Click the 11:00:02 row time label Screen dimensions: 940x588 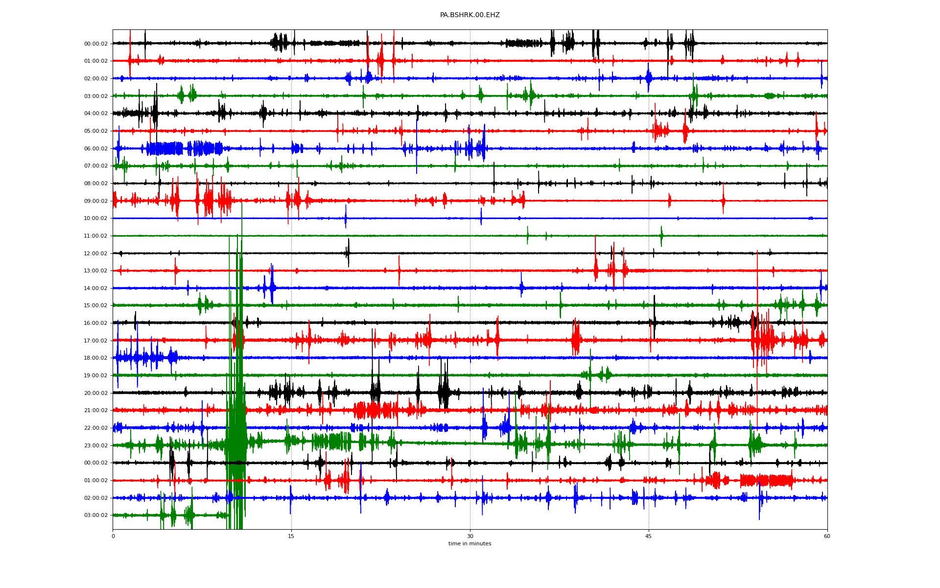pyautogui.click(x=95, y=236)
